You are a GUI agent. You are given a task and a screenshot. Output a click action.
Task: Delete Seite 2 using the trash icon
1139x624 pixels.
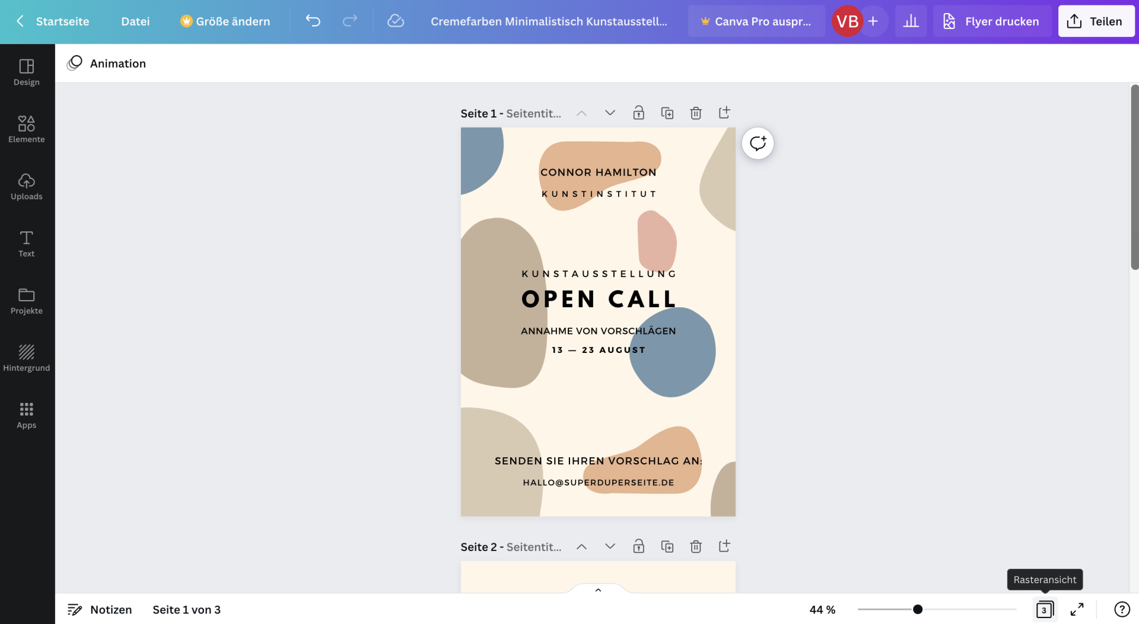(x=695, y=546)
